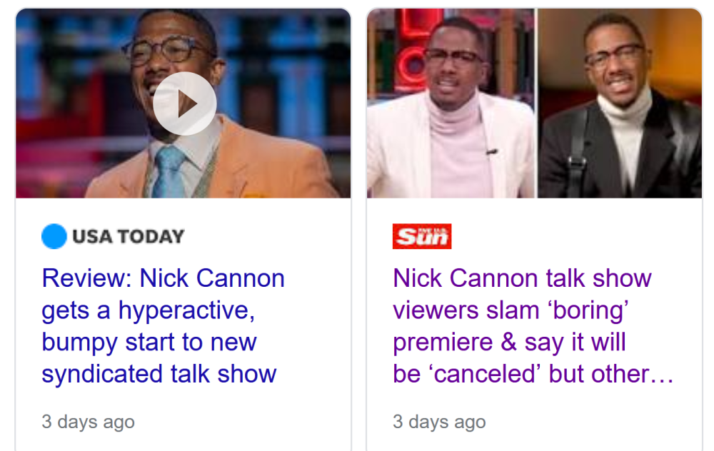The height and width of the screenshot is (451, 714).
Task: Click 'viewers slam 'boring'' headline line
Action: point(511,310)
